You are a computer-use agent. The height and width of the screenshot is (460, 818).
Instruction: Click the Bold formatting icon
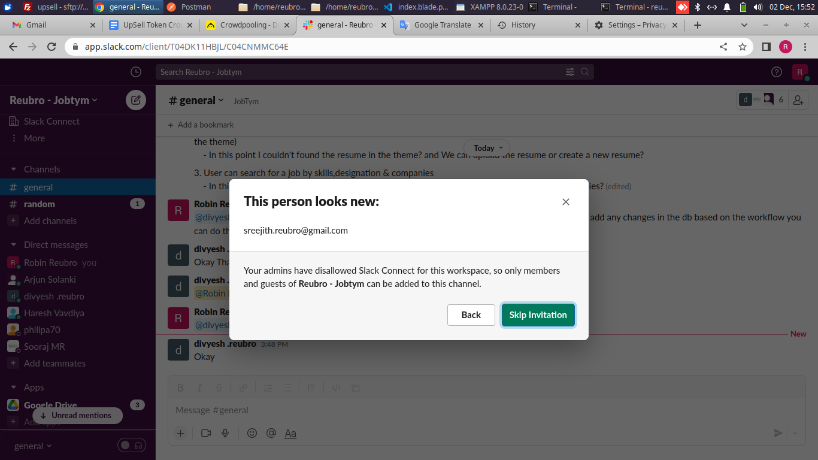click(x=181, y=388)
